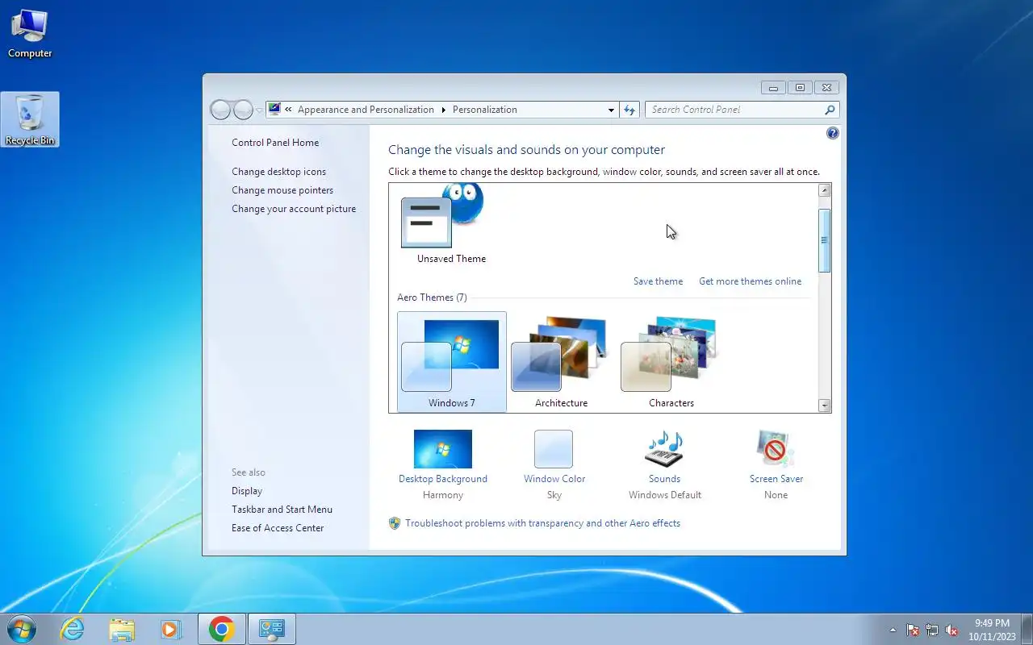
Task: Open the address bar history dropdown
Action: pyautogui.click(x=611, y=110)
